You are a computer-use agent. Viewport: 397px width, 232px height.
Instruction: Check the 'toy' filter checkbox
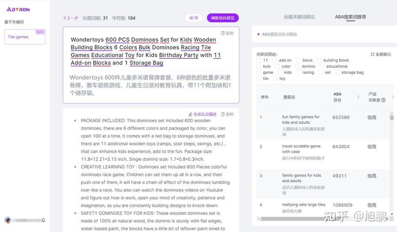coord(275,78)
